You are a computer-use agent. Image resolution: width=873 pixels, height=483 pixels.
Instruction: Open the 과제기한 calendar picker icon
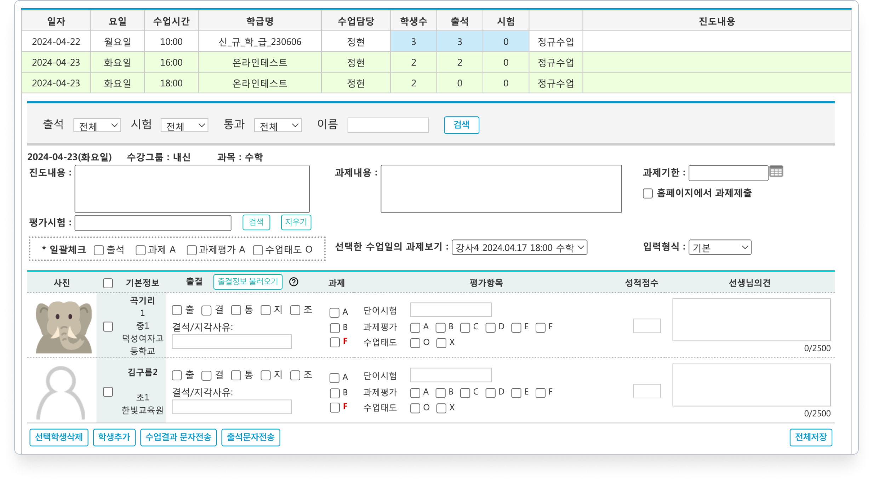[776, 172]
